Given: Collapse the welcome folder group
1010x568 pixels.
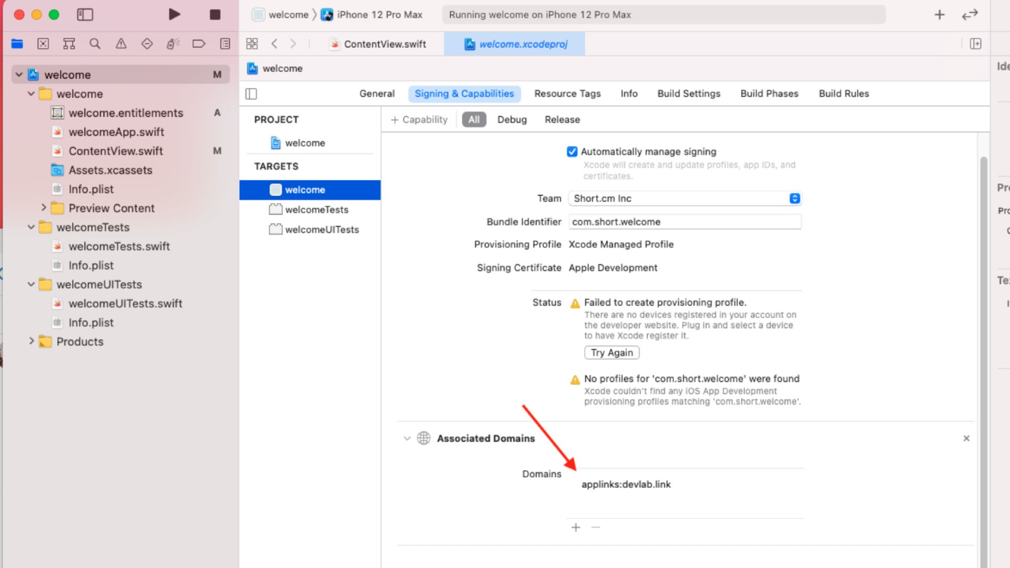Looking at the screenshot, I should pyautogui.click(x=31, y=93).
